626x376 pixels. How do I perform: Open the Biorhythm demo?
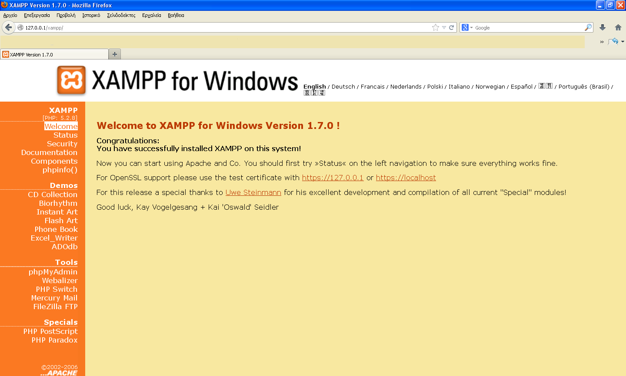point(58,203)
